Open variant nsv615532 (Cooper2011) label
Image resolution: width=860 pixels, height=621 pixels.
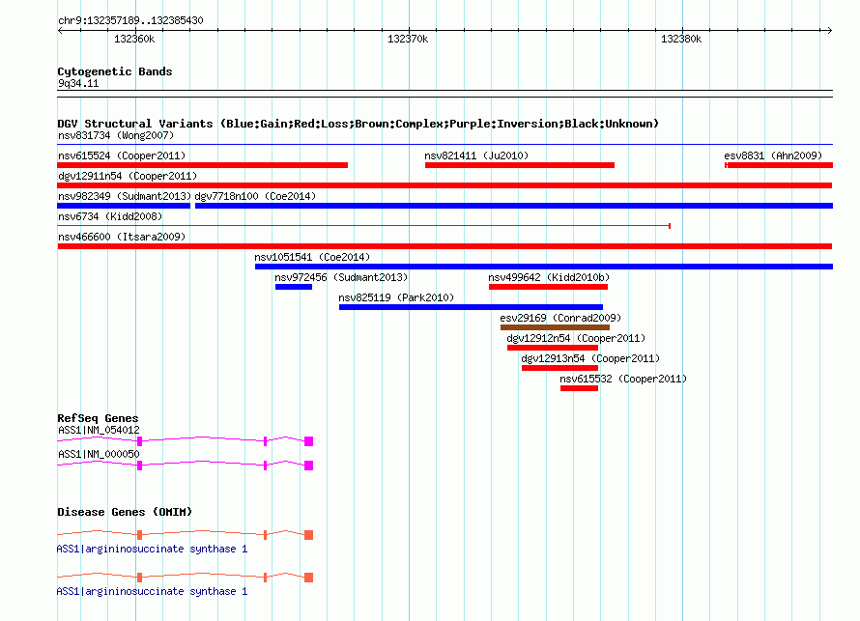click(623, 379)
